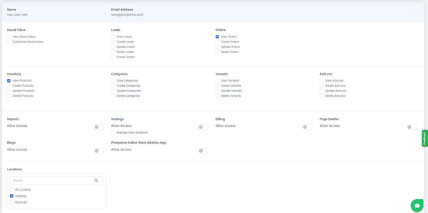Check Customize Social Inbox
Screen dimensions: 428x213
point(9,42)
